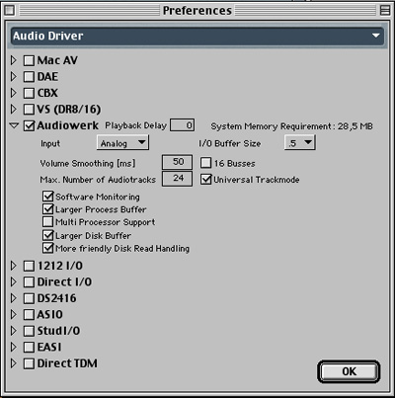Collapse the Audiowerk driver section

14,125
